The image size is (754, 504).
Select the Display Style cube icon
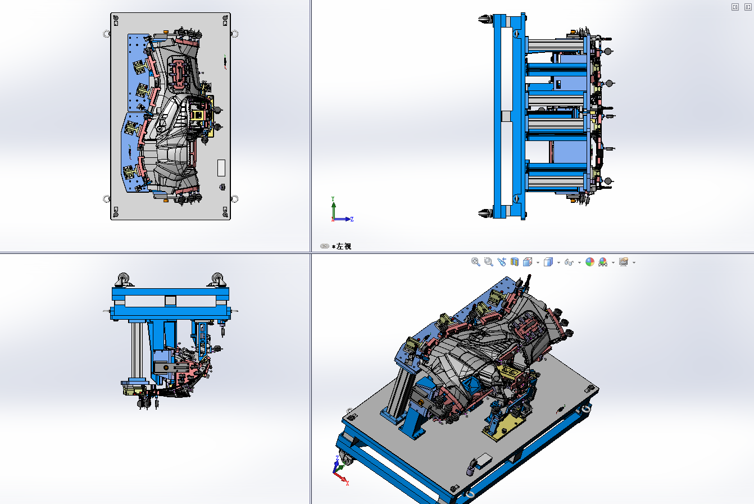(x=547, y=262)
